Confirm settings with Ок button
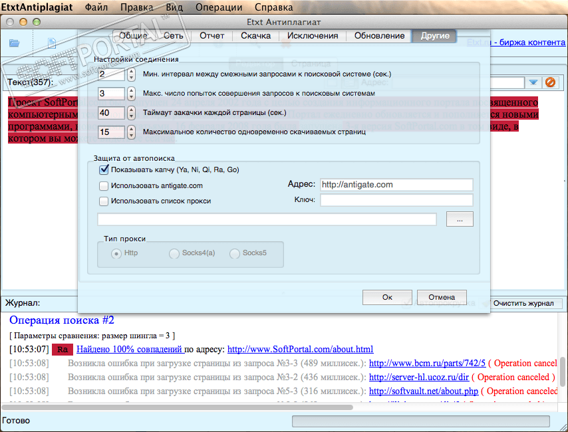Image resolution: width=568 pixels, height=432 pixels. point(387,297)
